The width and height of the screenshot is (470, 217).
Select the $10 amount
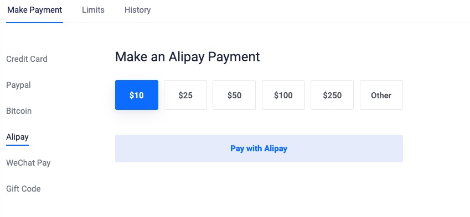click(137, 95)
